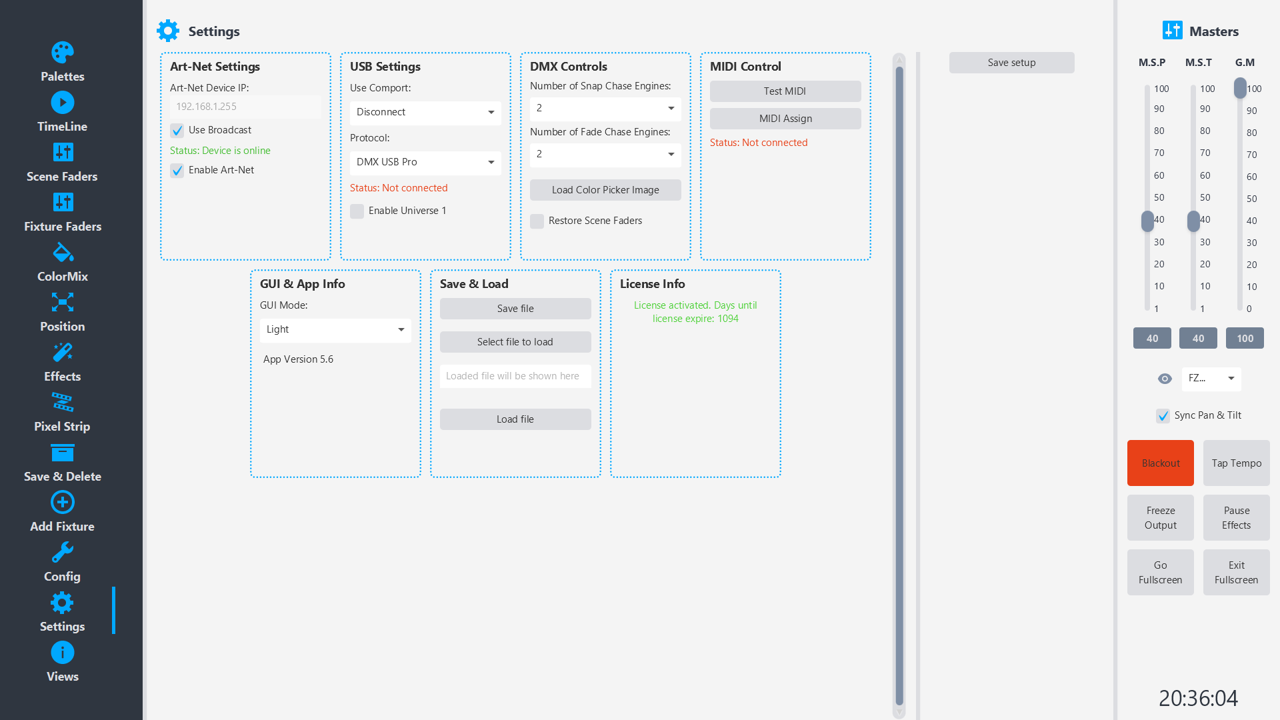Enable Universe 1 checkbox
This screenshot has width=1280, height=720.
357,211
